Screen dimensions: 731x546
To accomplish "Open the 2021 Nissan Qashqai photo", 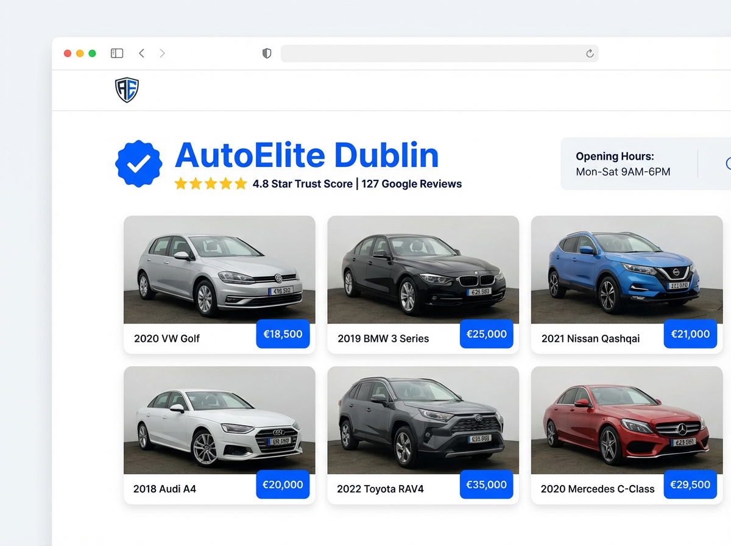I will 626,269.
